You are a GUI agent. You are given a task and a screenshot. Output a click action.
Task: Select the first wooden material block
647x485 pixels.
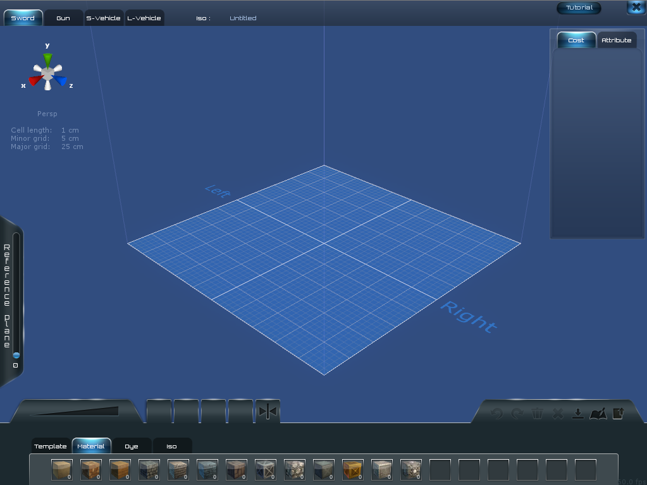coord(62,470)
